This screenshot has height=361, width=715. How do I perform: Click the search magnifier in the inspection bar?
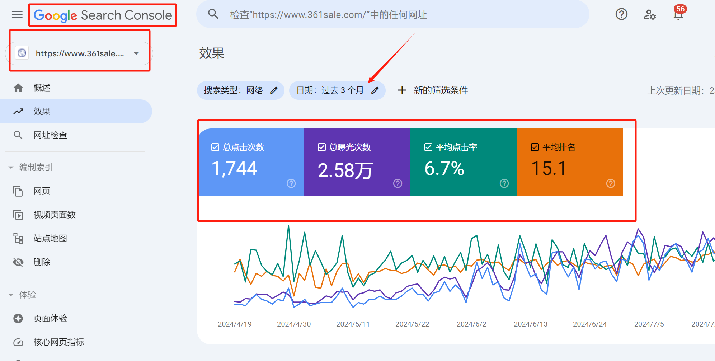[213, 14]
